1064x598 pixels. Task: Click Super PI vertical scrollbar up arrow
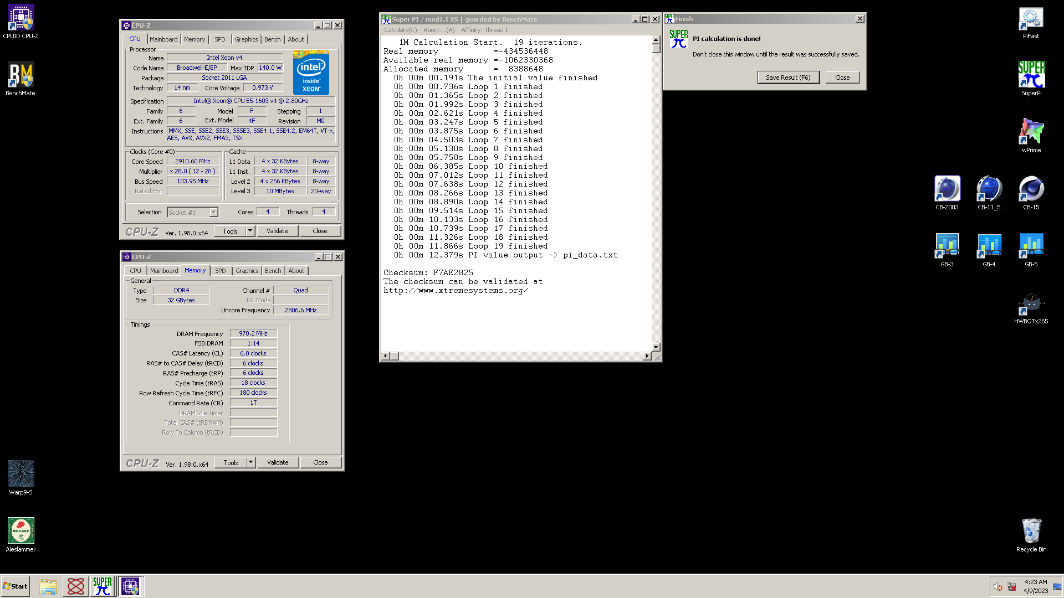click(656, 40)
